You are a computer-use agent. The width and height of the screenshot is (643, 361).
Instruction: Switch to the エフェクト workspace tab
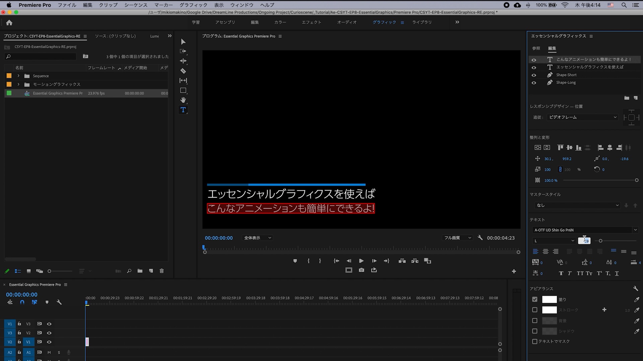pyautogui.click(x=311, y=22)
